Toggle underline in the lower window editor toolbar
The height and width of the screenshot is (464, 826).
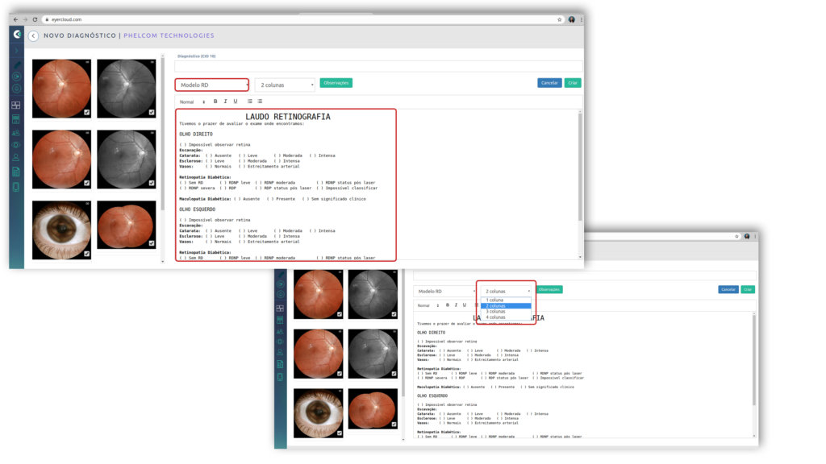pos(464,305)
